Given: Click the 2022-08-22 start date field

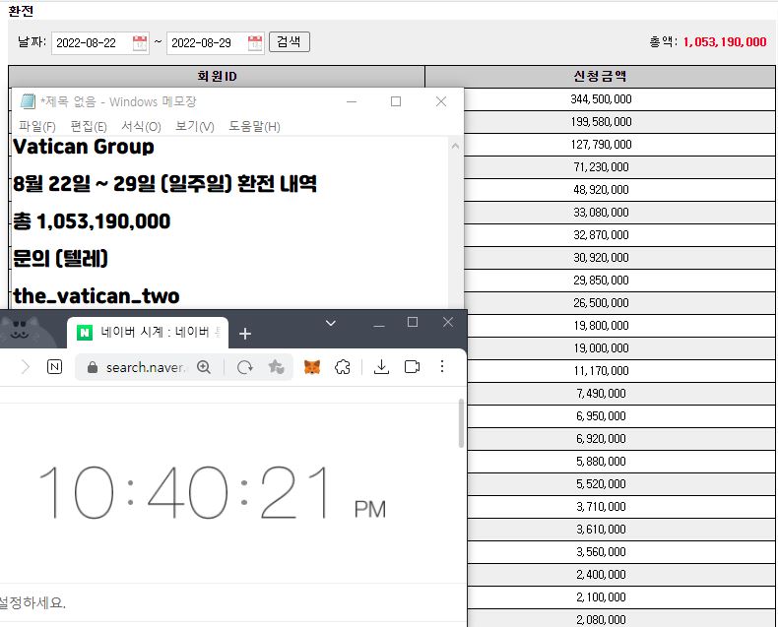Looking at the screenshot, I should point(91,42).
